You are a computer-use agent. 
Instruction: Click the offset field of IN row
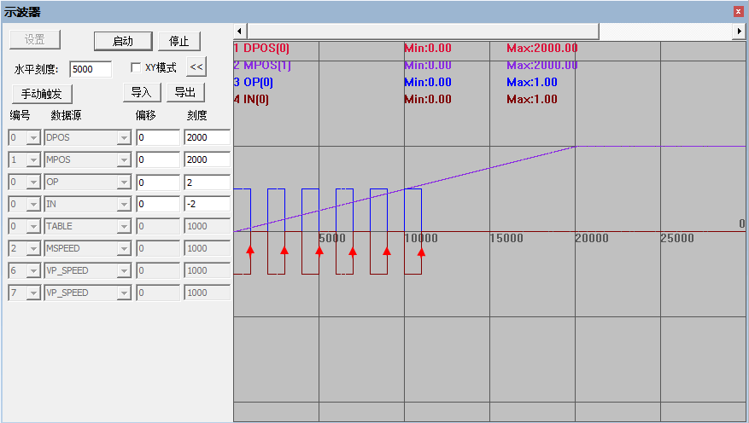coord(158,204)
